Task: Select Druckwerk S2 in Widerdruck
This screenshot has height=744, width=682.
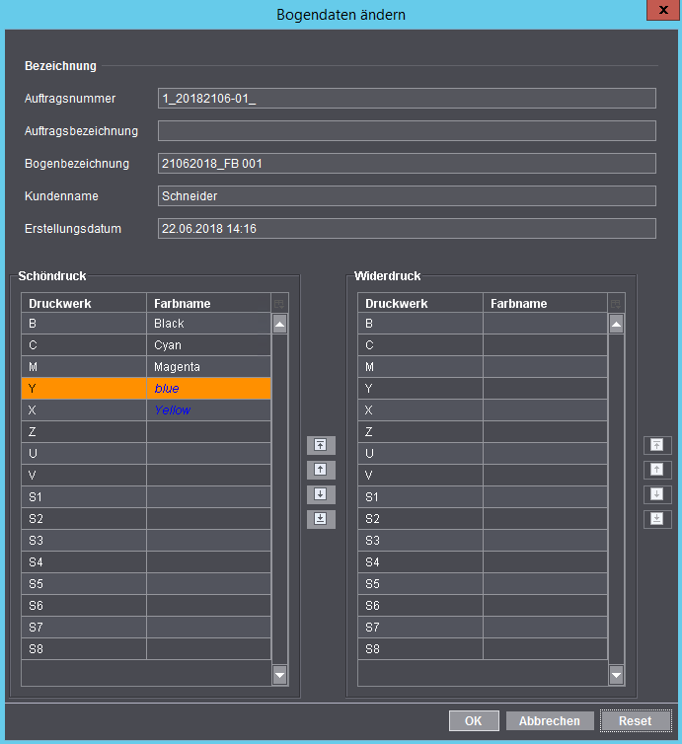Action: click(420, 519)
